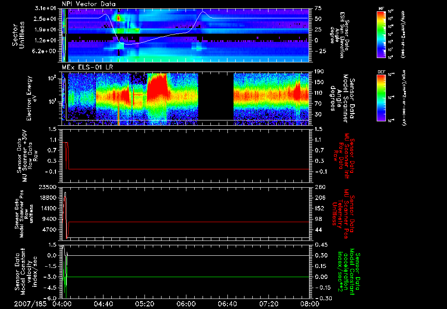Image resolution: width=447 pixels, height=309 pixels.
Task: Click the 190 degree scanner angle tick
Action: [319, 72]
